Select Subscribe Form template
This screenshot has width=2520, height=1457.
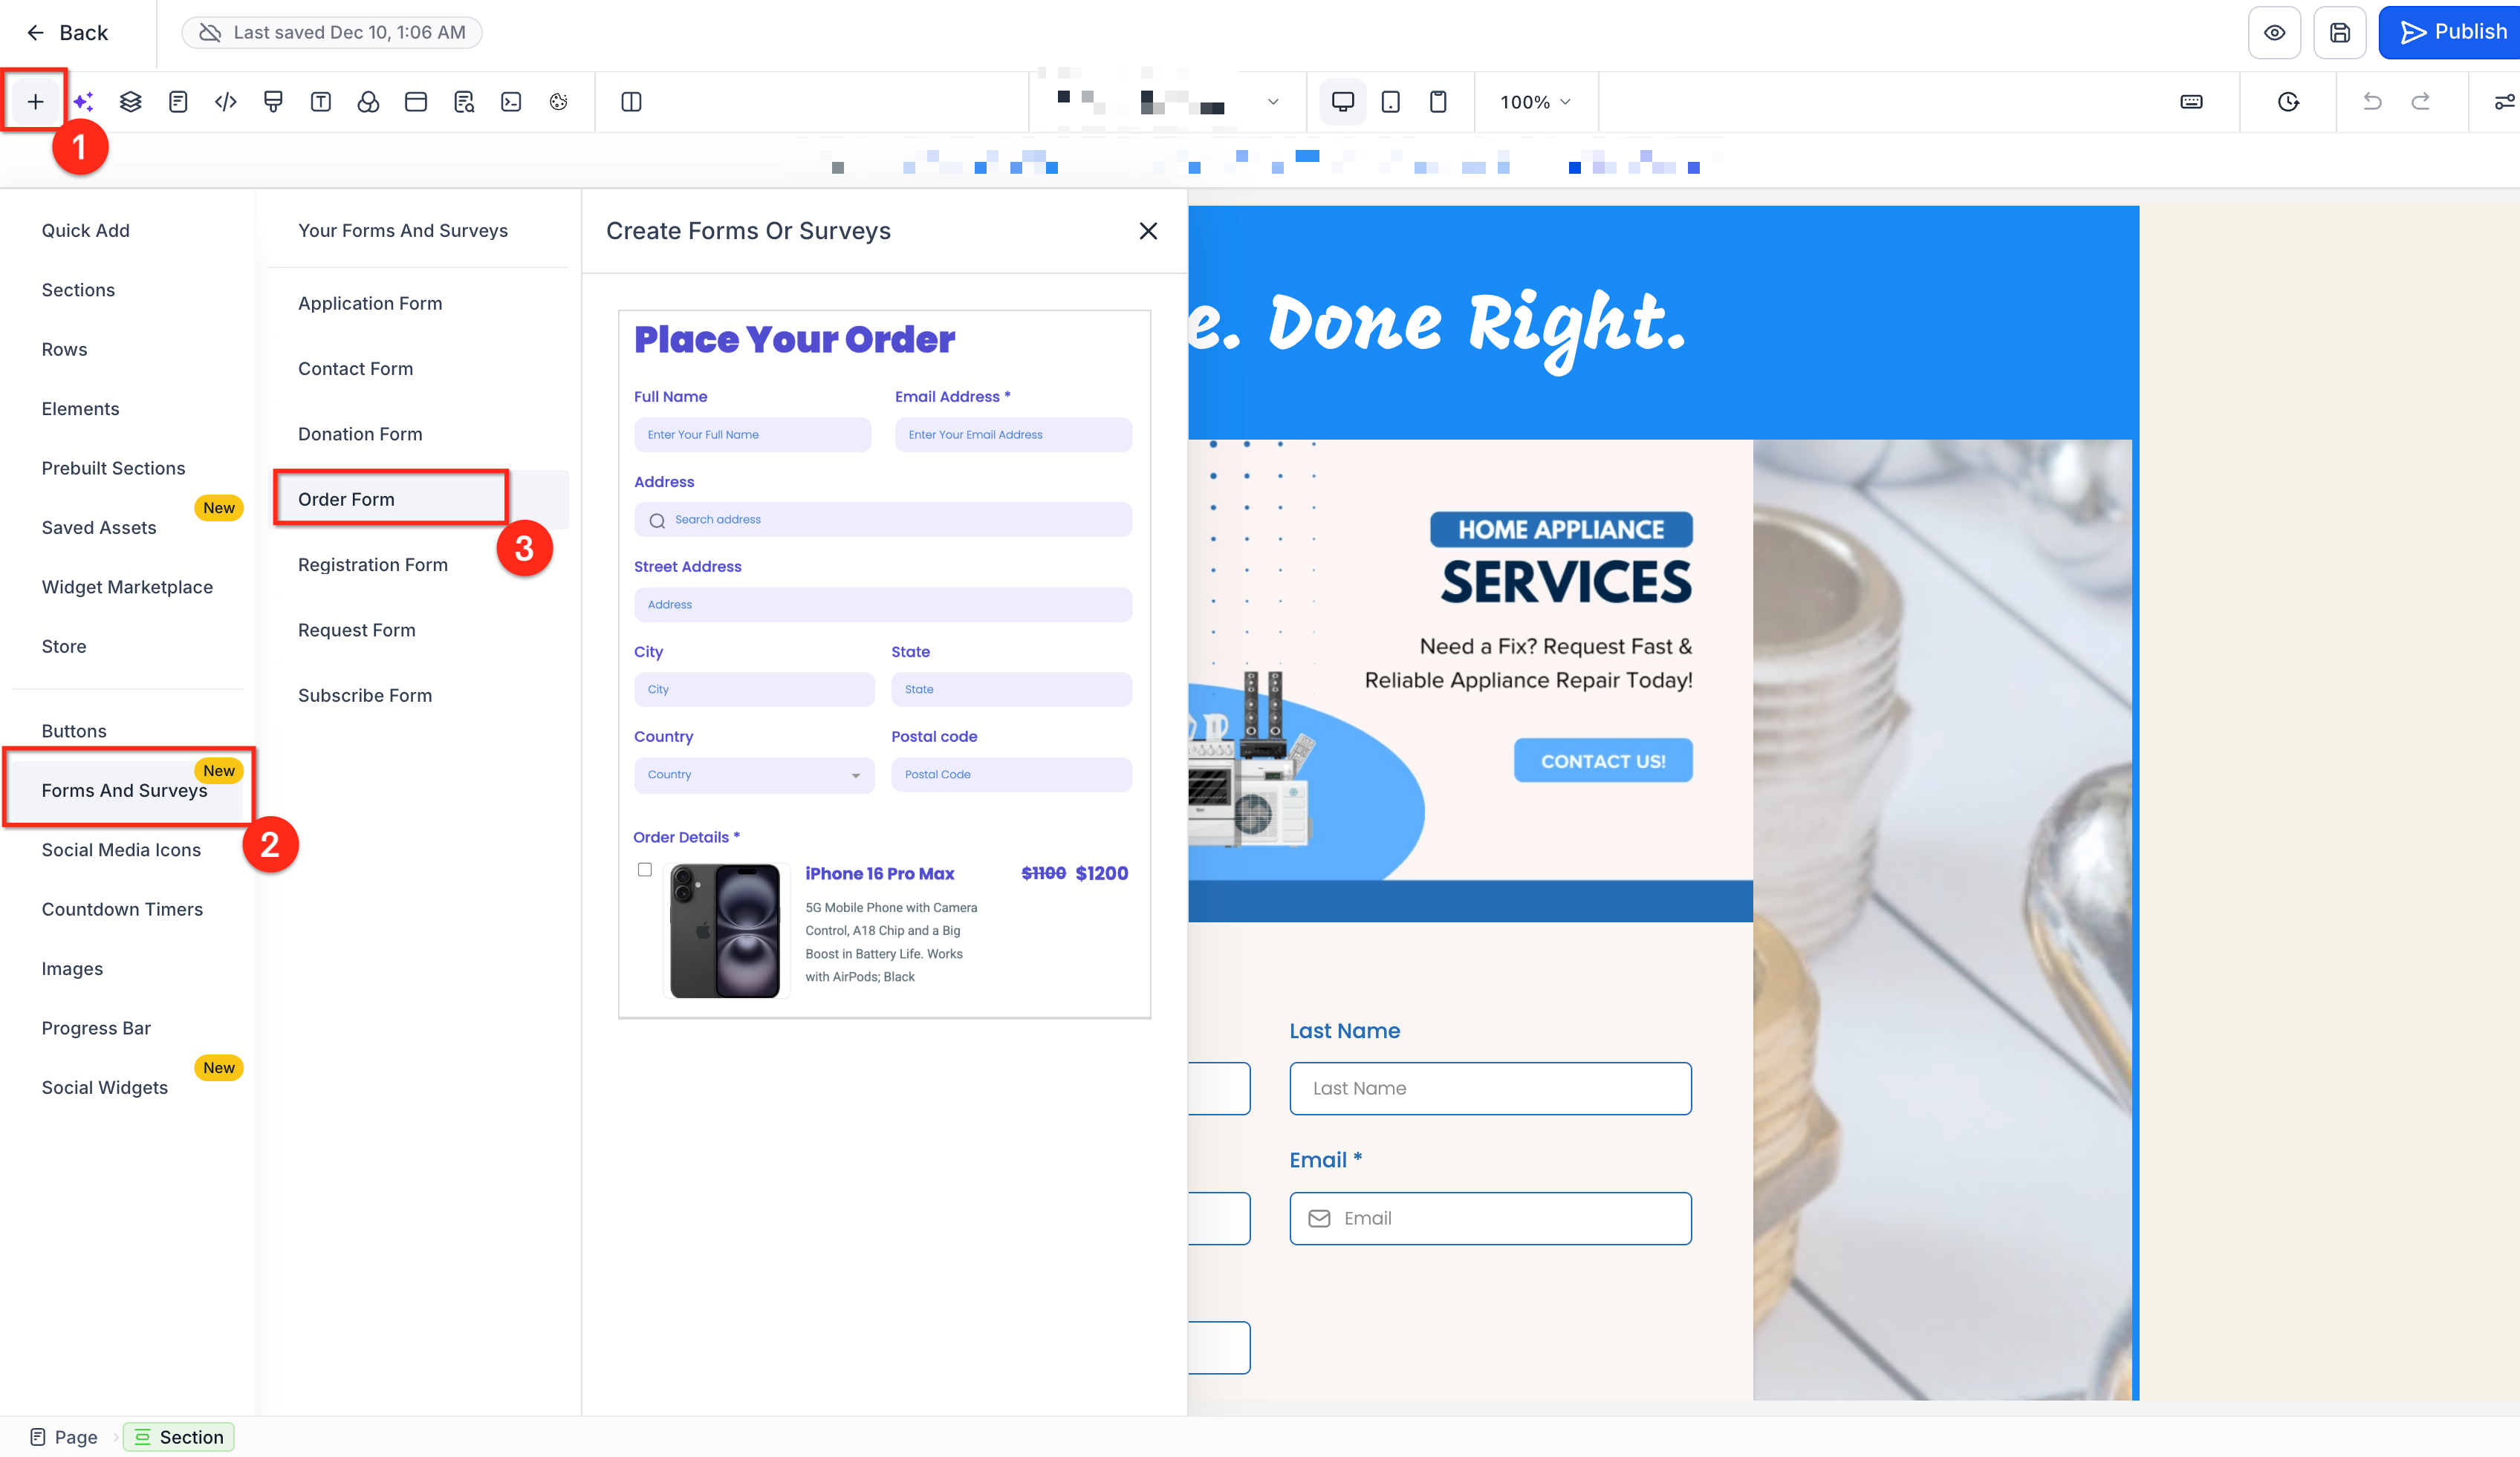click(x=365, y=696)
